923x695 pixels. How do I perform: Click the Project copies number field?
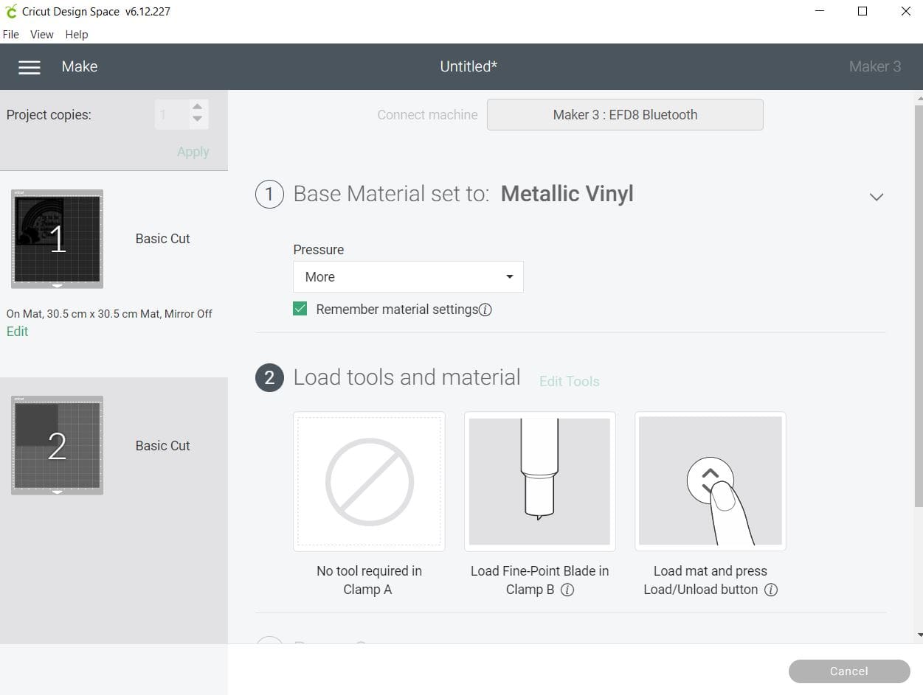tap(173, 115)
